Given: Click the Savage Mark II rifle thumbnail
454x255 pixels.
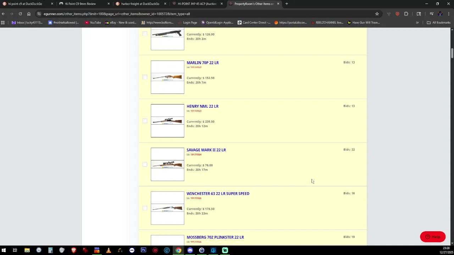Looking at the screenshot, I should pyautogui.click(x=167, y=164).
